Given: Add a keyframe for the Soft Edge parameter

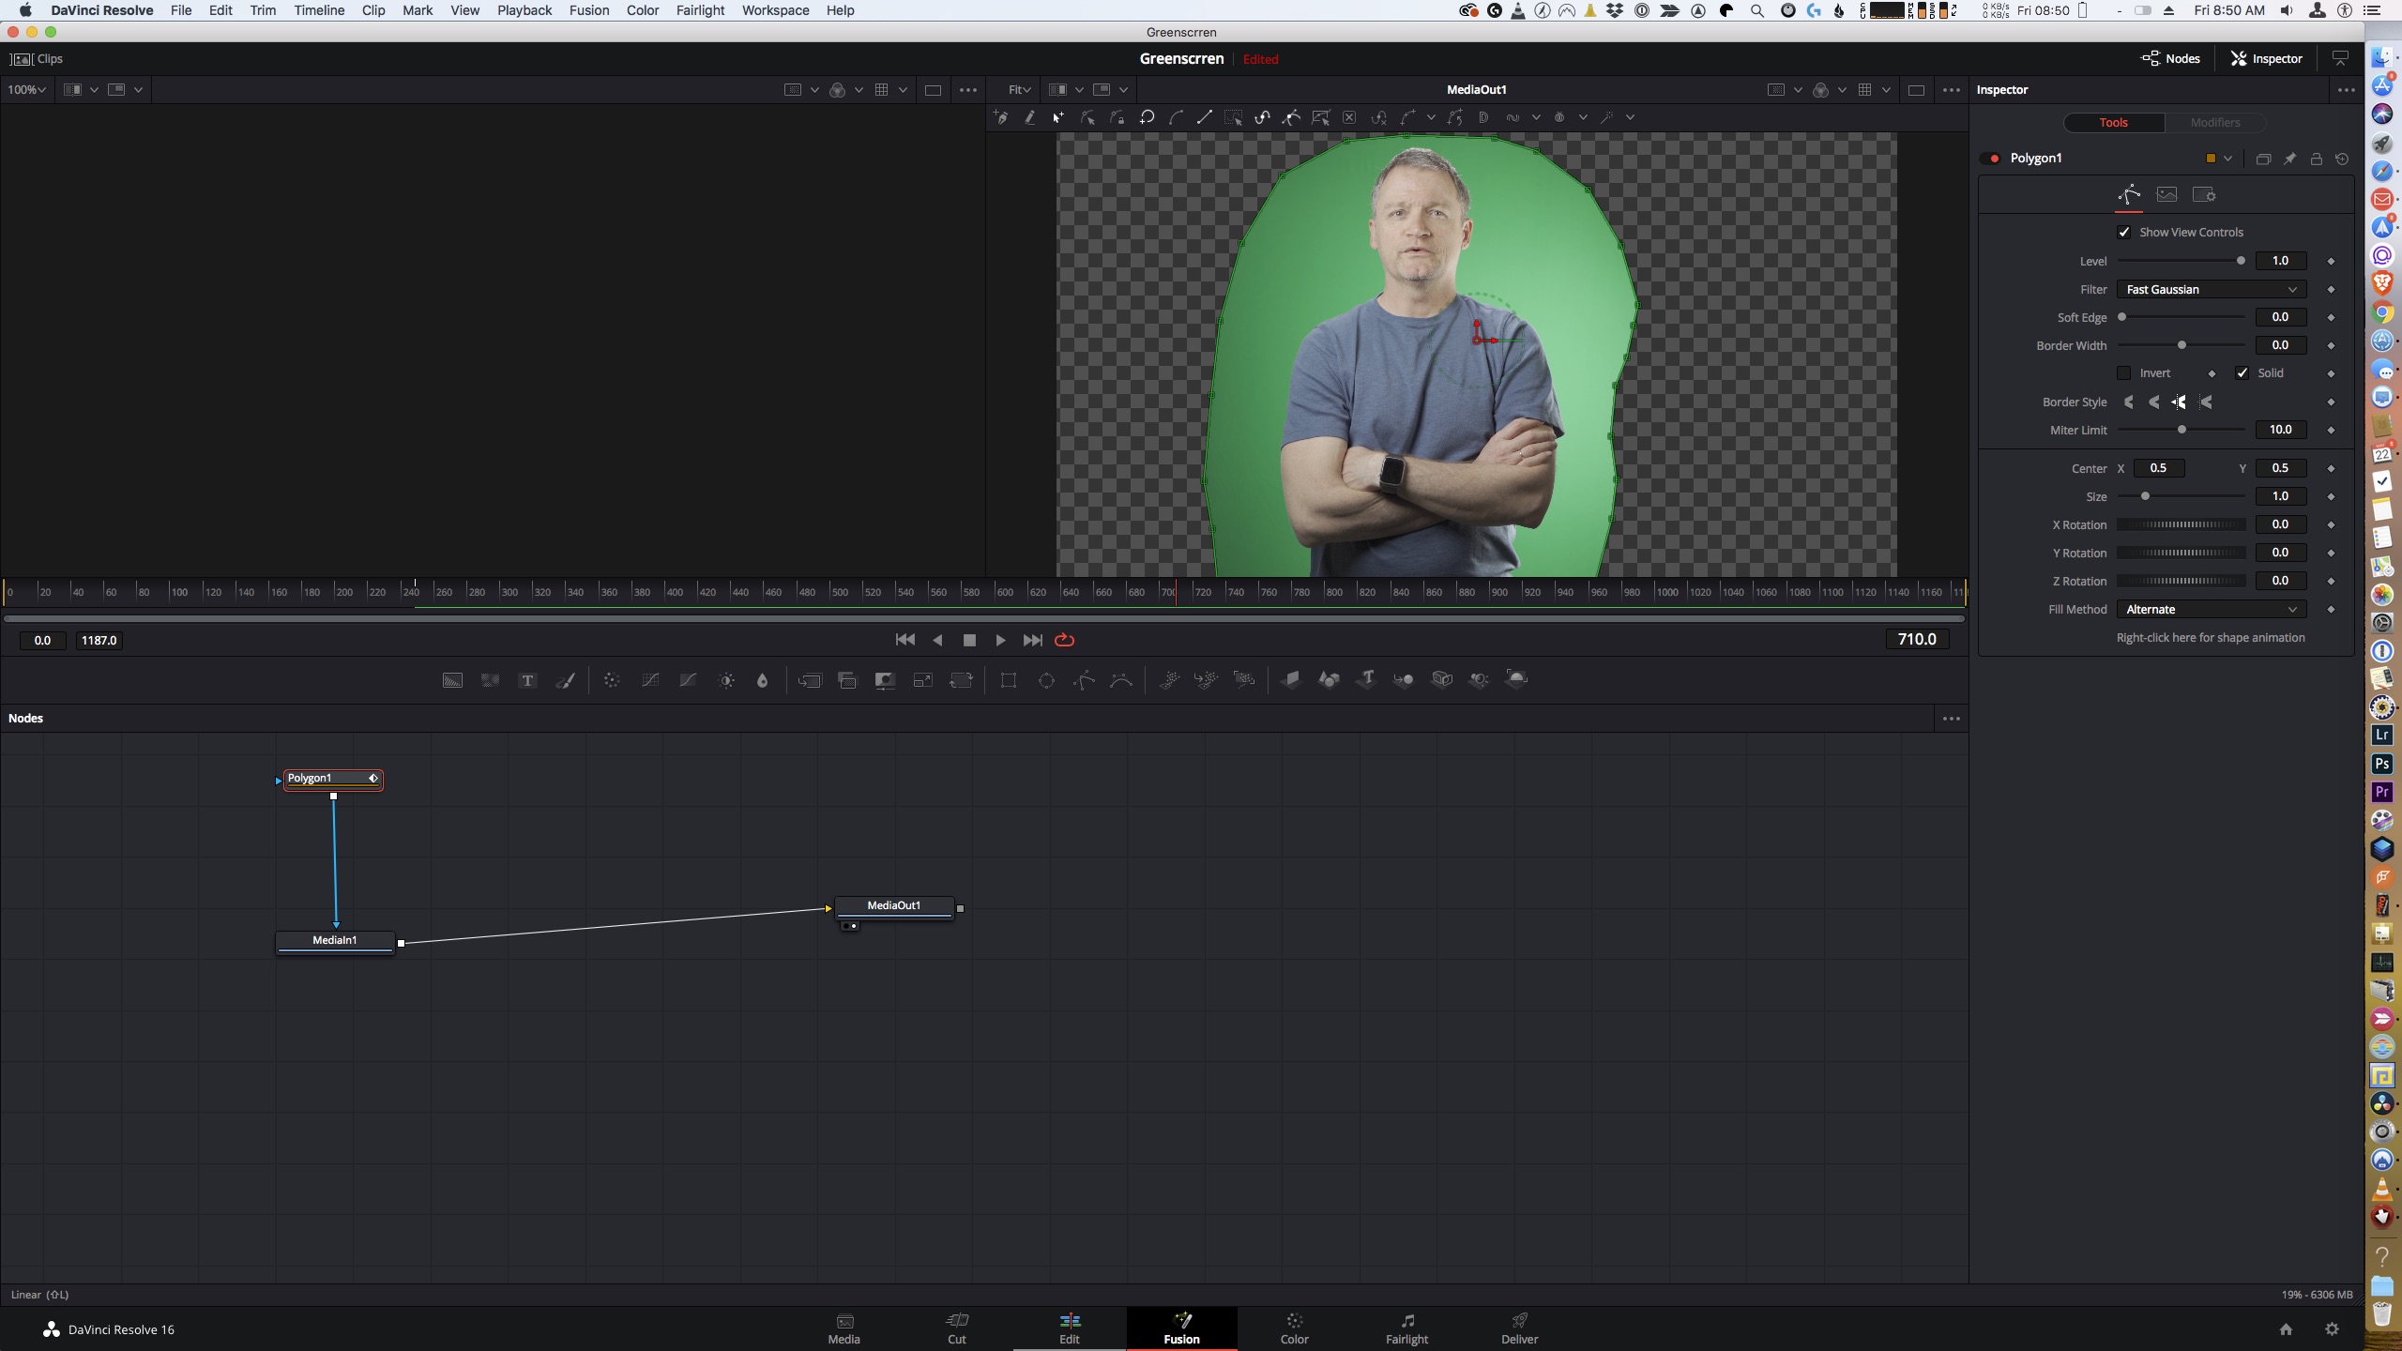Looking at the screenshot, I should (x=2331, y=317).
